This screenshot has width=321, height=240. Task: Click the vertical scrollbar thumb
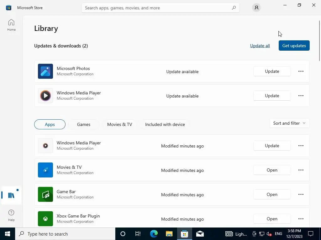pyautogui.click(x=319, y=40)
